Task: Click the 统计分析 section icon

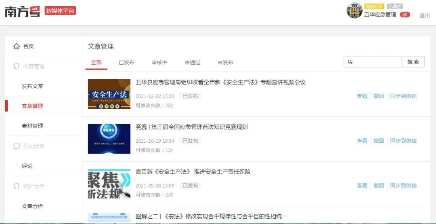Action: tap(17, 186)
